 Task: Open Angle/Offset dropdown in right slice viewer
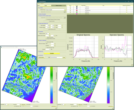click(65, 104)
